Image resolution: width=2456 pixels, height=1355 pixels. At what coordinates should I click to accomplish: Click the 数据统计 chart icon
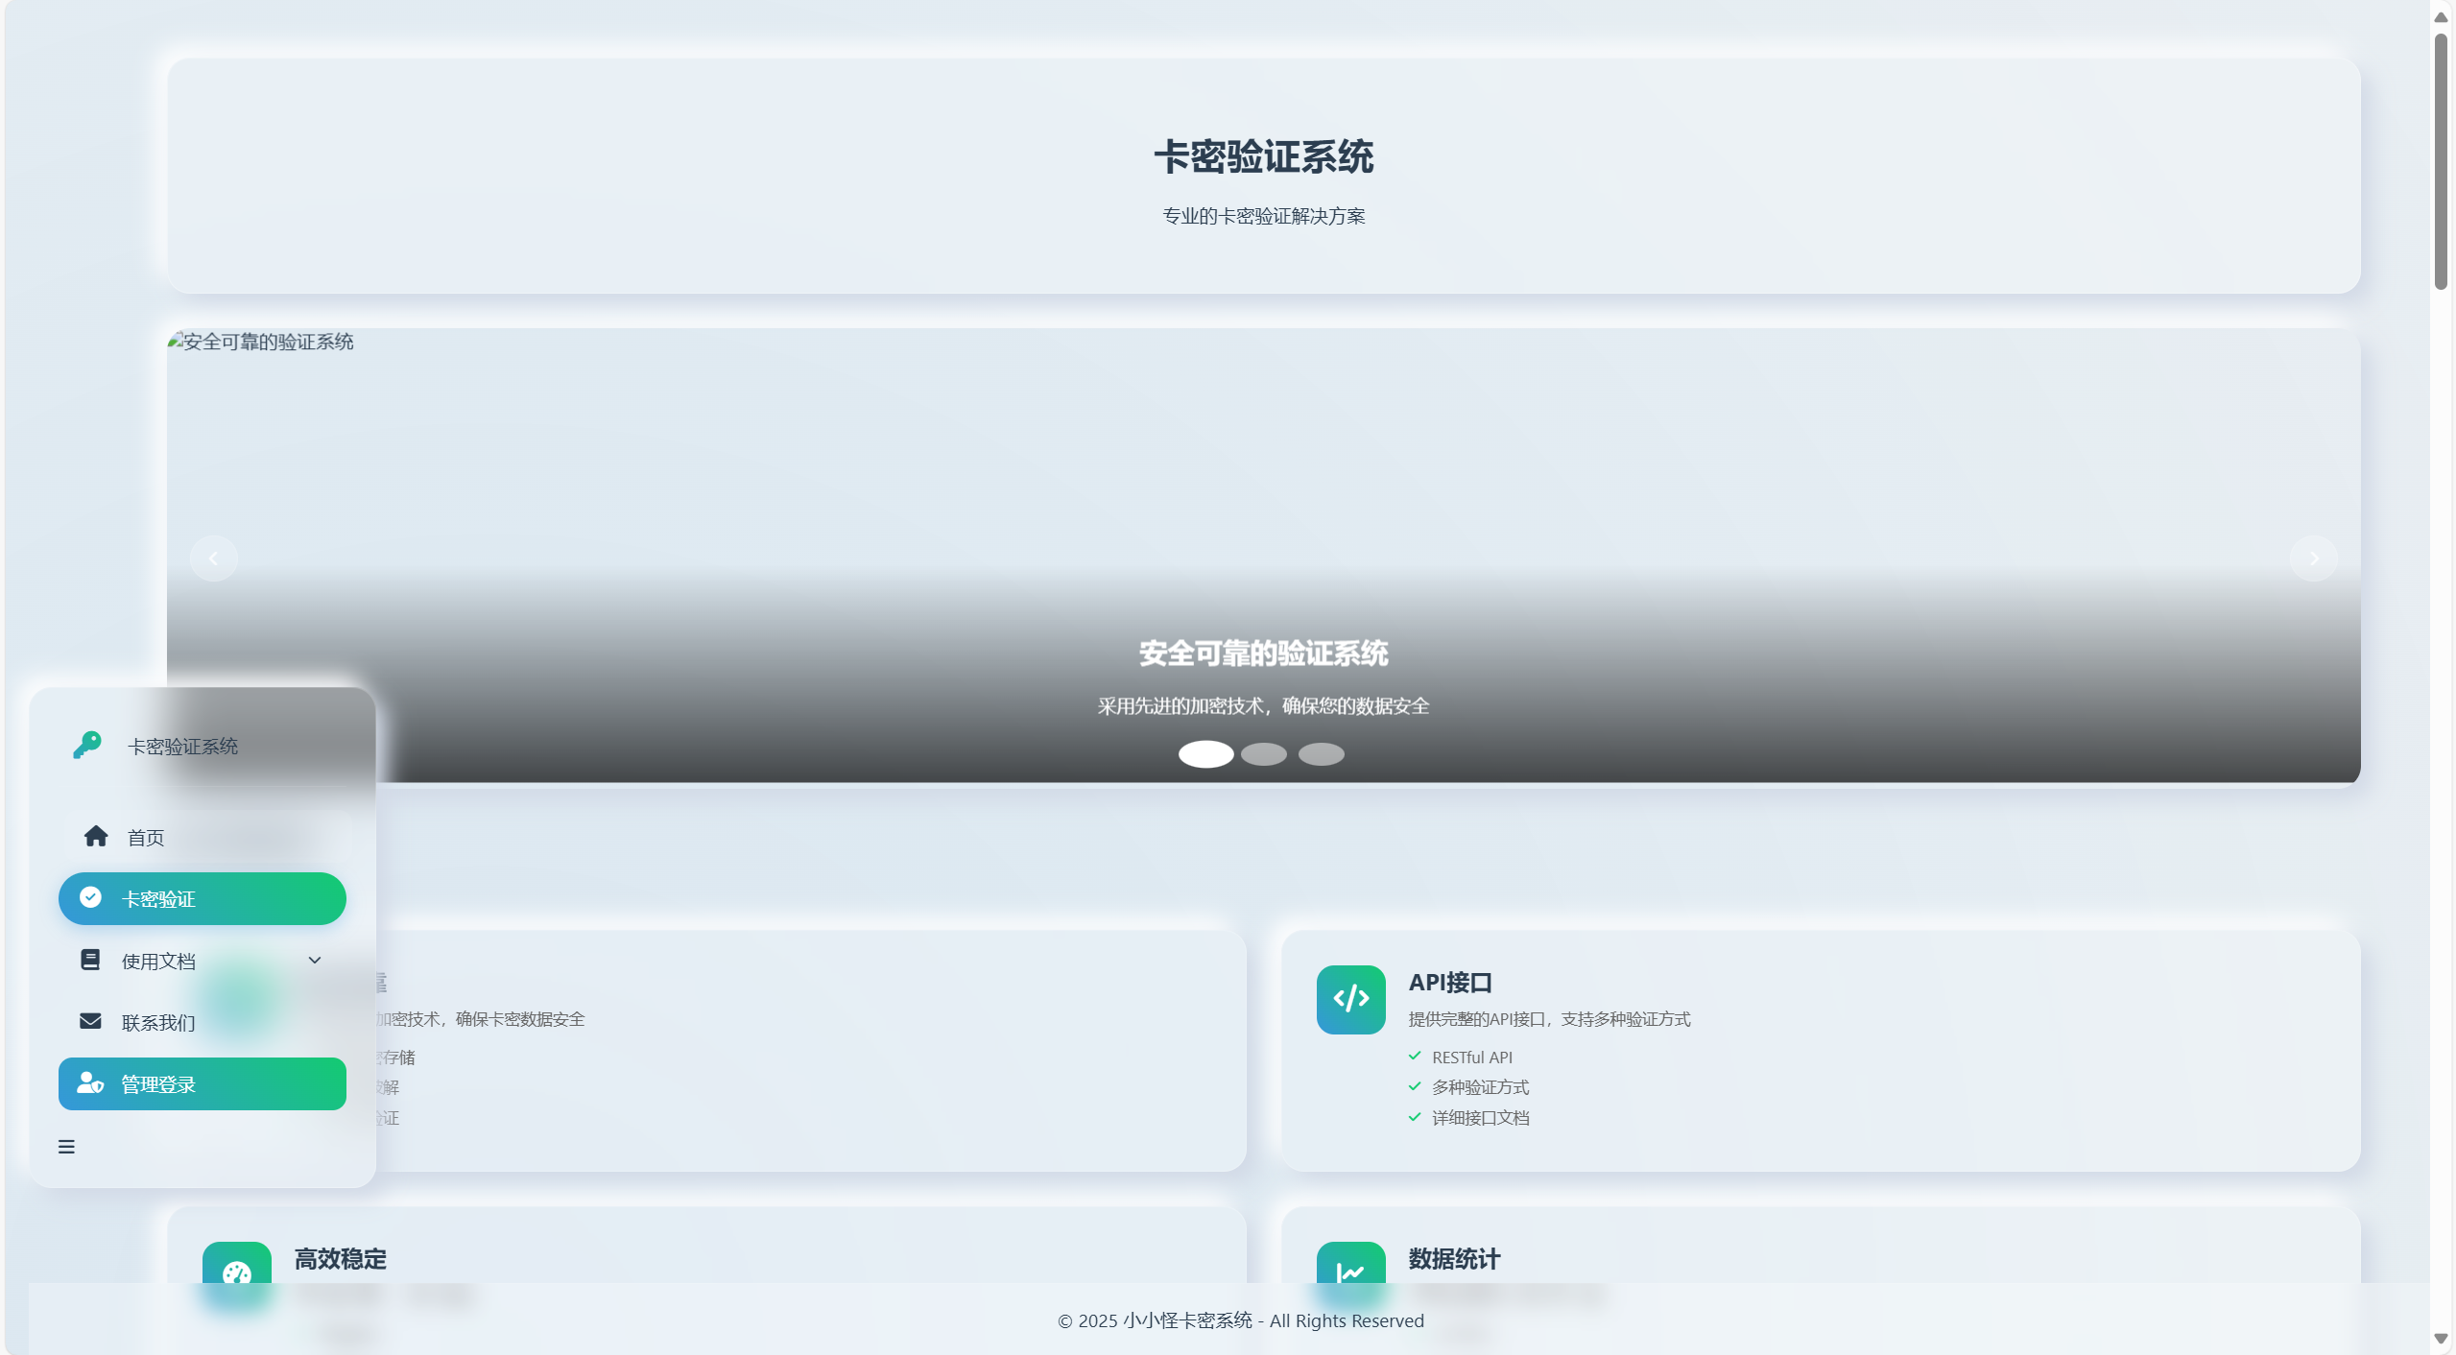pyautogui.click(x=1350, y=1272)
